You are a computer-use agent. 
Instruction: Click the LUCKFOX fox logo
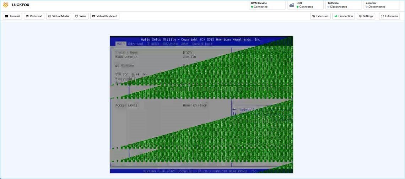point(5,5)
